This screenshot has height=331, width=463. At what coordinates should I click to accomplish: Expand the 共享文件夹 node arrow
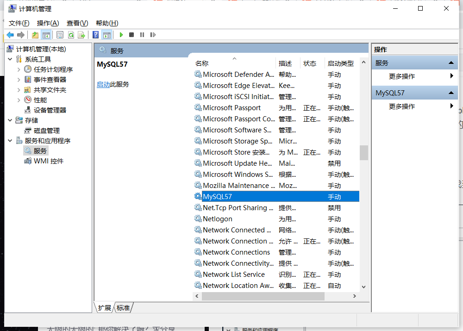coord(19,90)
